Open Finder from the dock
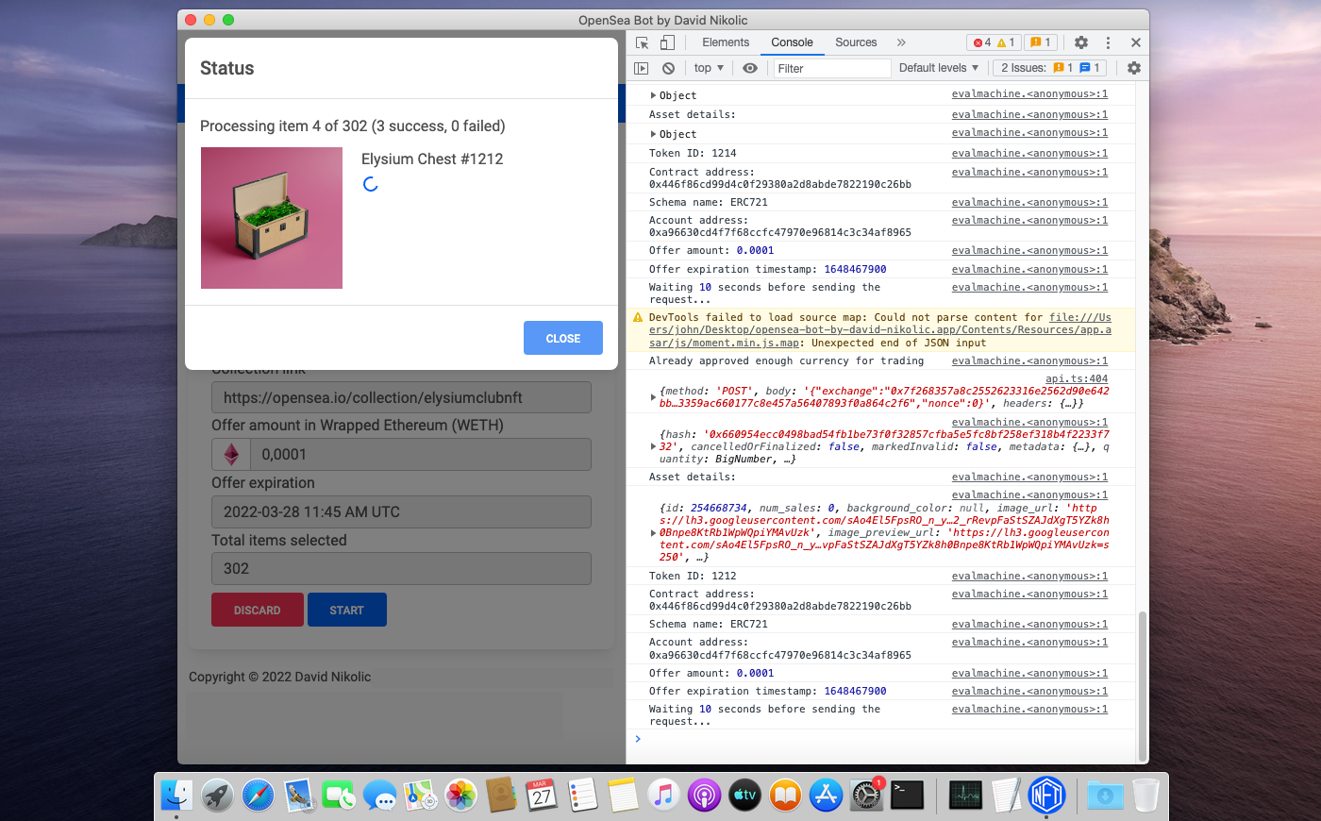 click(176, 796)
